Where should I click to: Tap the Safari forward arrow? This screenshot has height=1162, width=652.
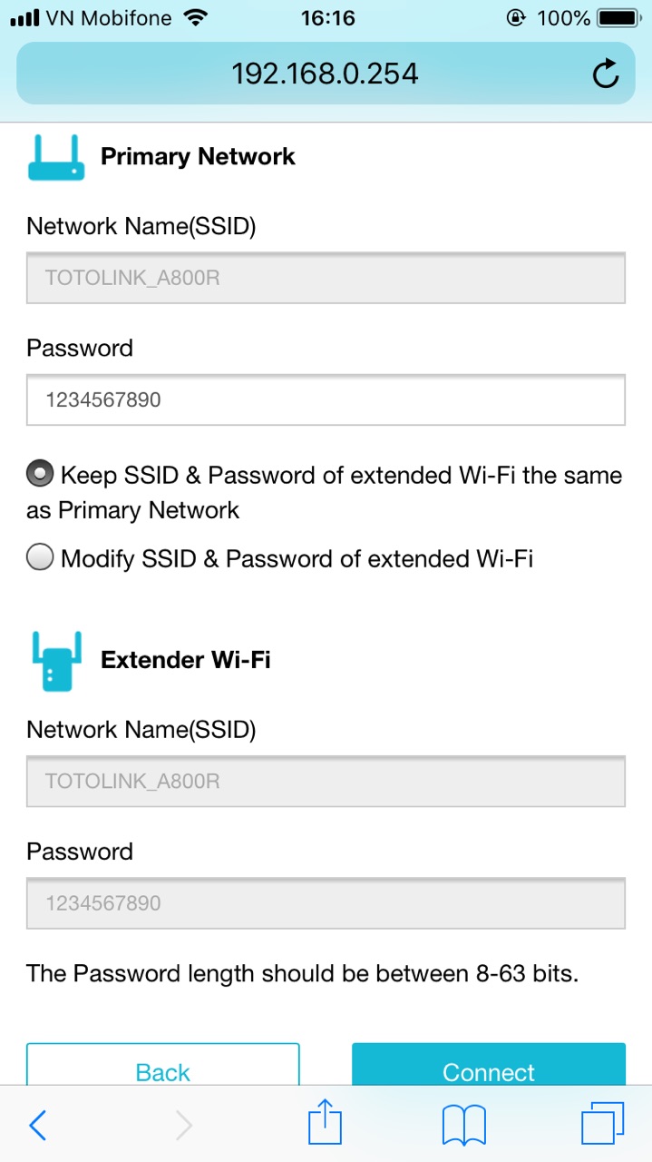pos(184,1126)
